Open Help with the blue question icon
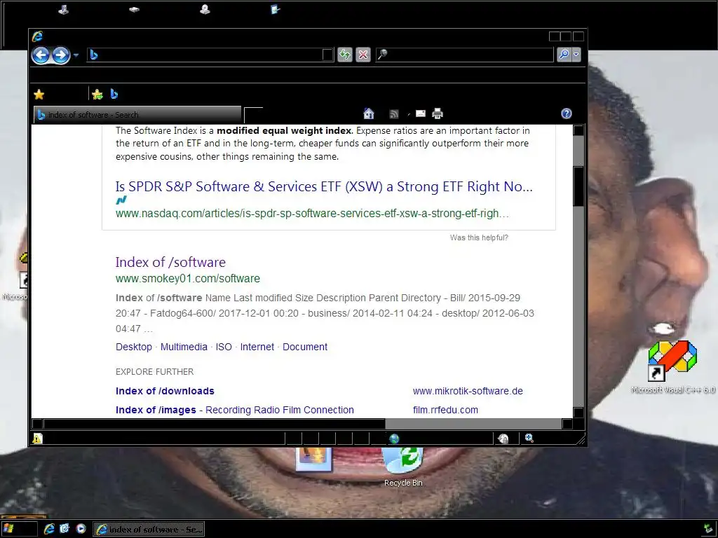The image size is (718, 538). [x=567, y=113]
